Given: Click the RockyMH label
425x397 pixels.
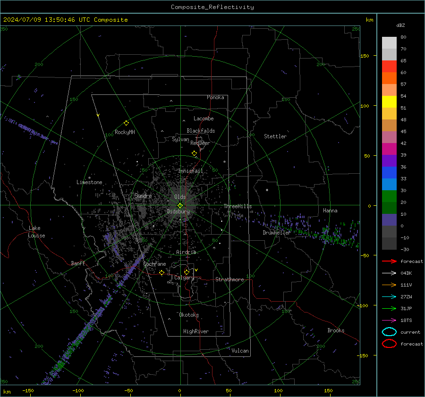Looking at the screenshot, I should point(125,132).
